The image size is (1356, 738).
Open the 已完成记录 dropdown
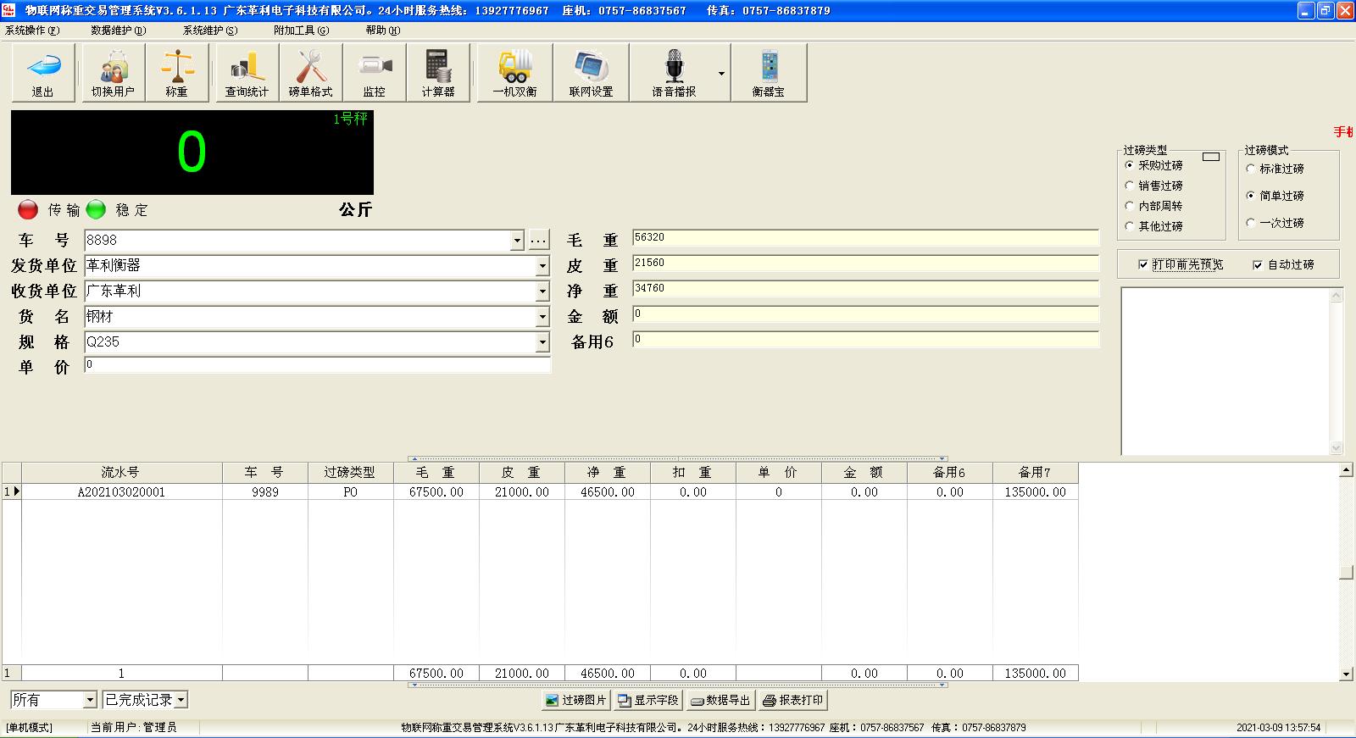[x=181, y=700]
